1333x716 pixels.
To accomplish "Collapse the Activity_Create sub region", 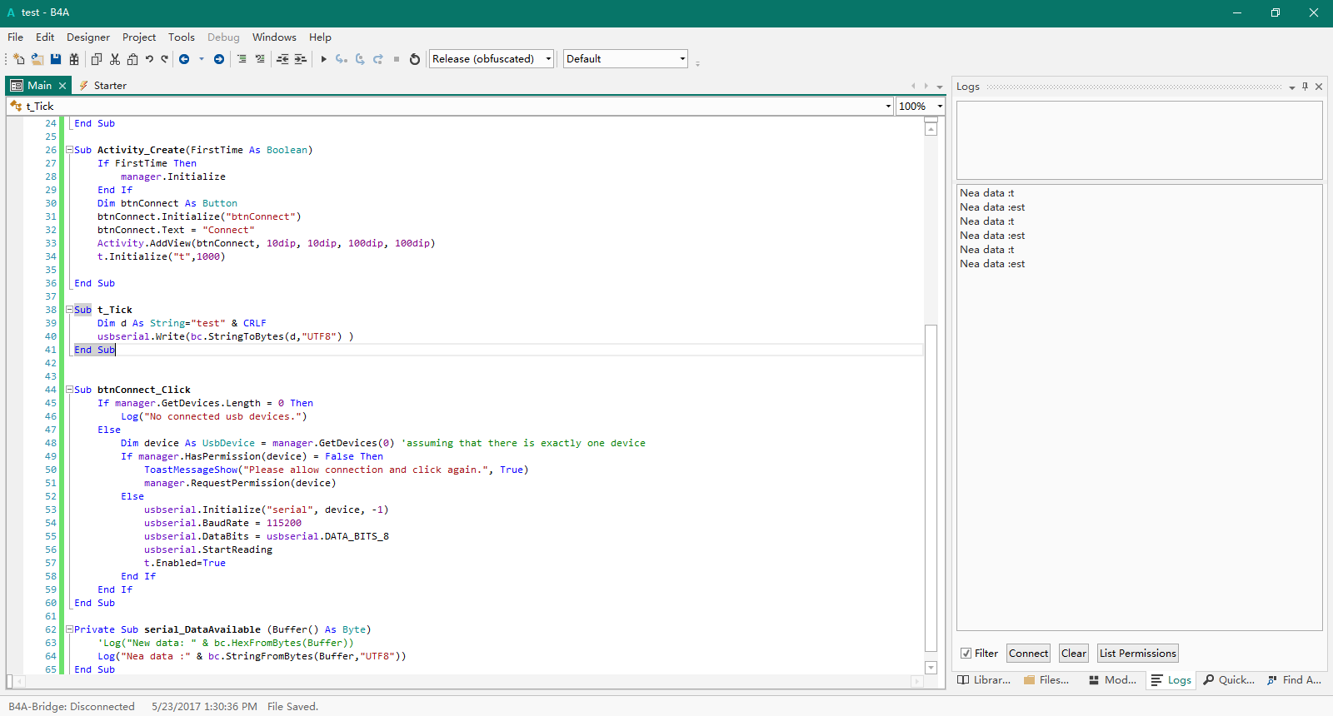I will click(70, 150).
